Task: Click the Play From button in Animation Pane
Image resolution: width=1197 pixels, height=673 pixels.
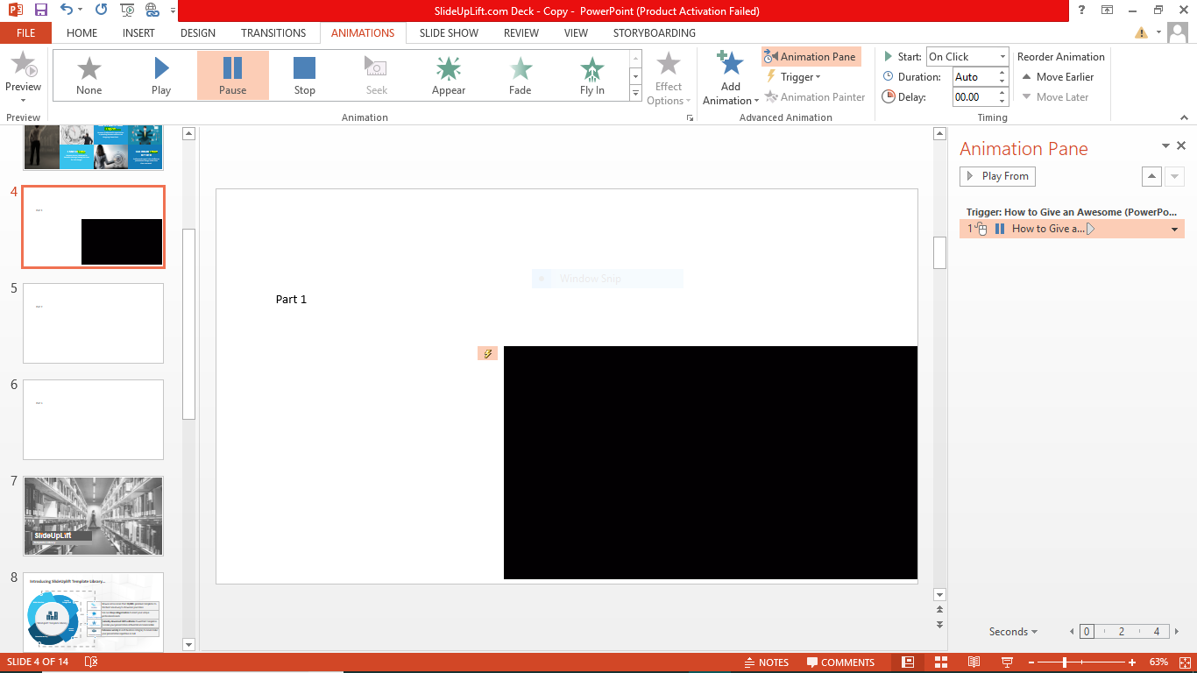Action: pos(997,176)
